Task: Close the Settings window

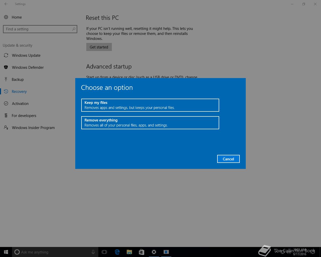Action: 315,4
